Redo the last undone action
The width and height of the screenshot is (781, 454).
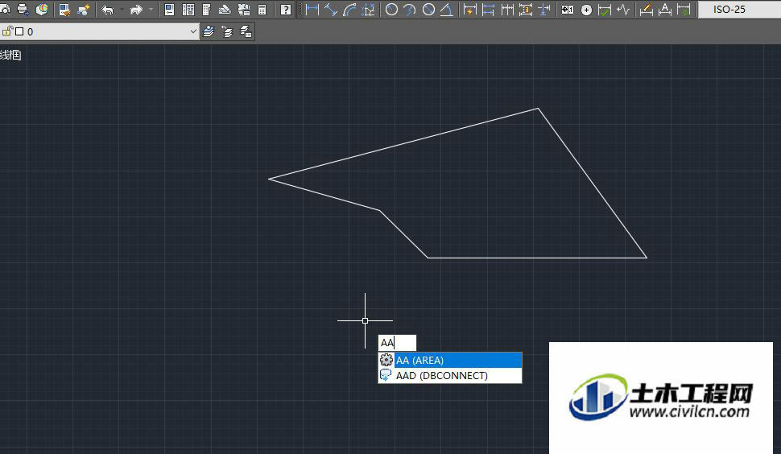coord(136,9)
